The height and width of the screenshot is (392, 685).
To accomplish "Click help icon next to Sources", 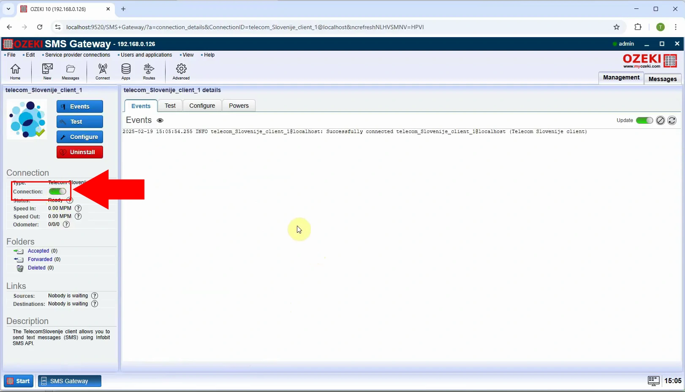I will pos(95,296).
